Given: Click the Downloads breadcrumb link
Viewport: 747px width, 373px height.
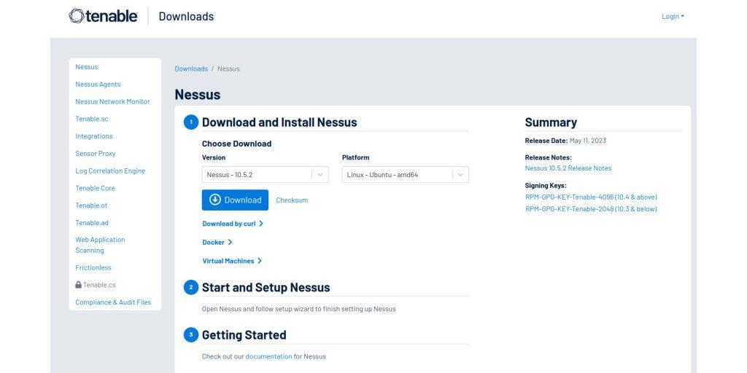Looking at the screenshot, I should click(x=191, y=68).
